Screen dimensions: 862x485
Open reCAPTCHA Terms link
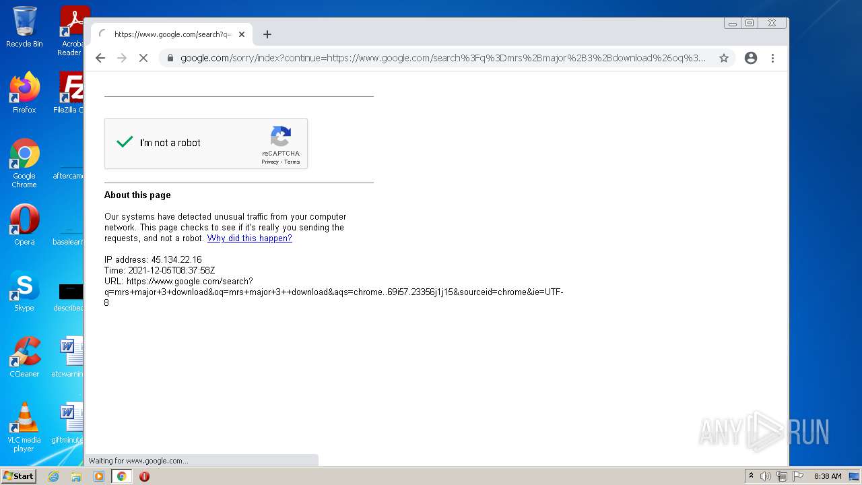tap(292, 162)
